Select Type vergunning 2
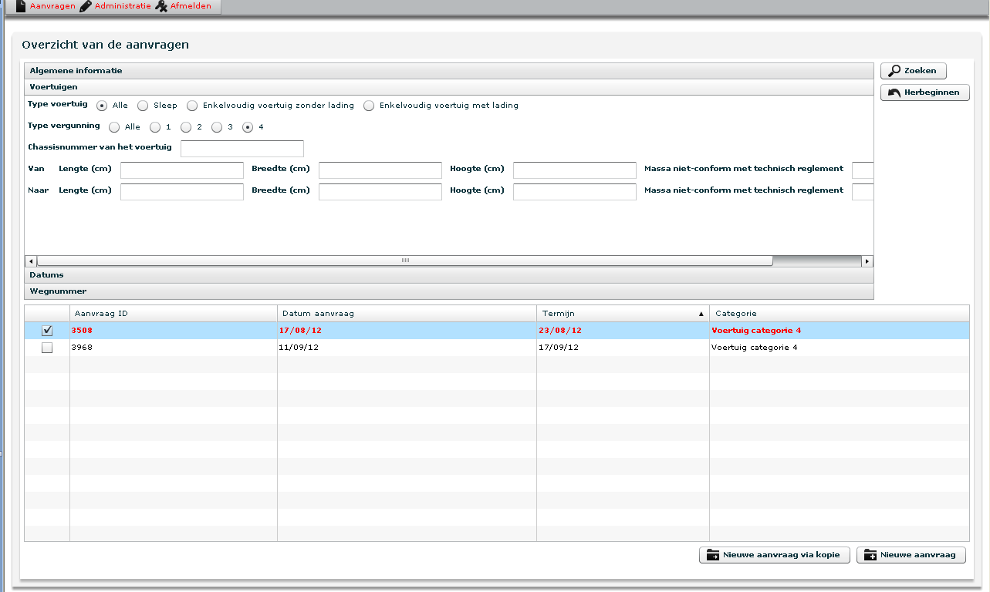 pyautogui.click(x=186, y=127)
